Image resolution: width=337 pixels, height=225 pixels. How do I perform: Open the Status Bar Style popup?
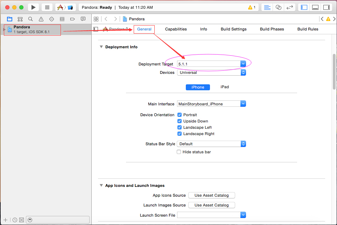click(x=211, y=144)
